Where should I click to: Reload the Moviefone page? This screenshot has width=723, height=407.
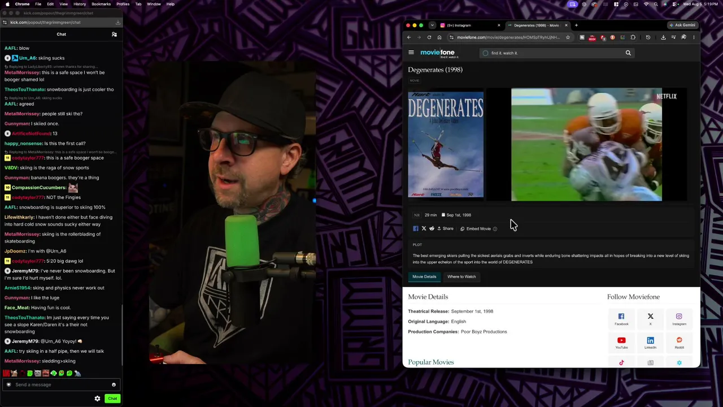tap(429, 37)
